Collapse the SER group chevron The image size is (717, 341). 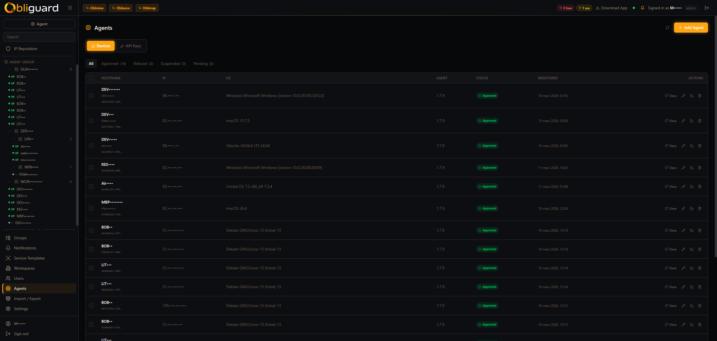pos(10,131)
